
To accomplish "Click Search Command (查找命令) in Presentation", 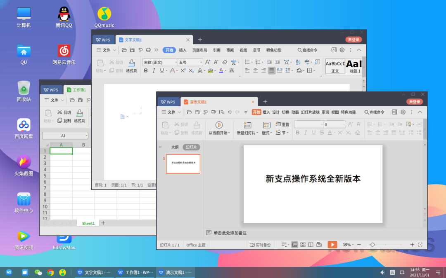I will [374, 112].
